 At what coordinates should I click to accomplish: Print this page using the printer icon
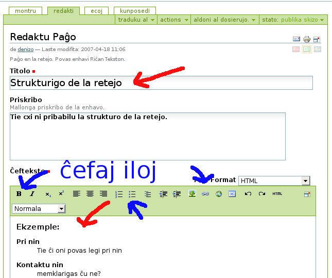[307, 39]
